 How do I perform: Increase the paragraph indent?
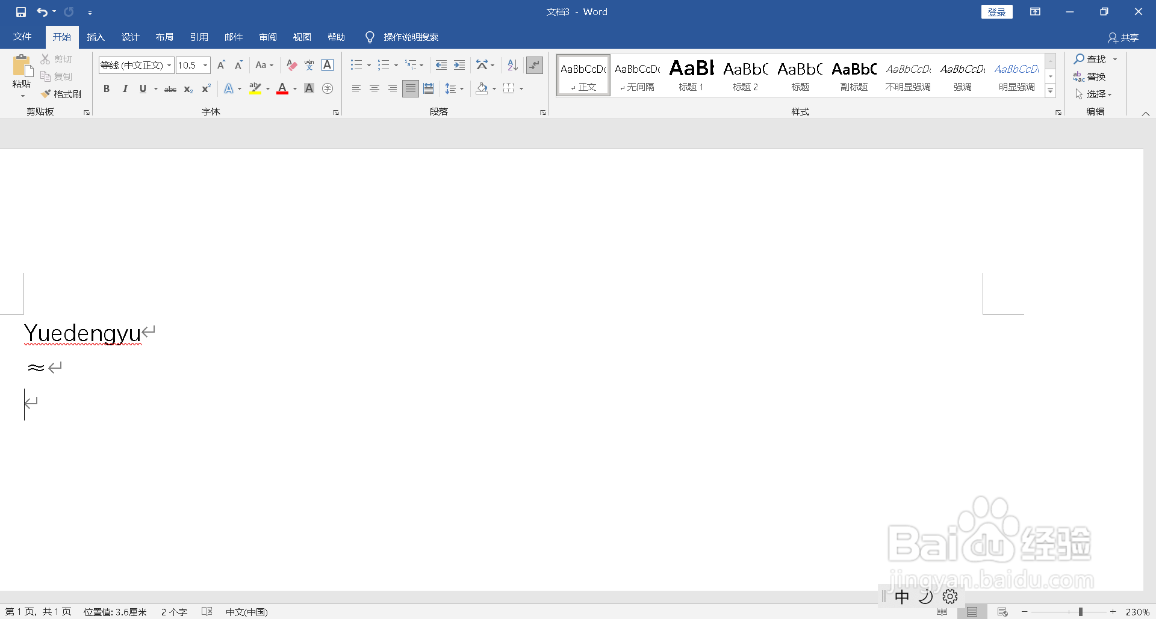[x=459, y=65]
